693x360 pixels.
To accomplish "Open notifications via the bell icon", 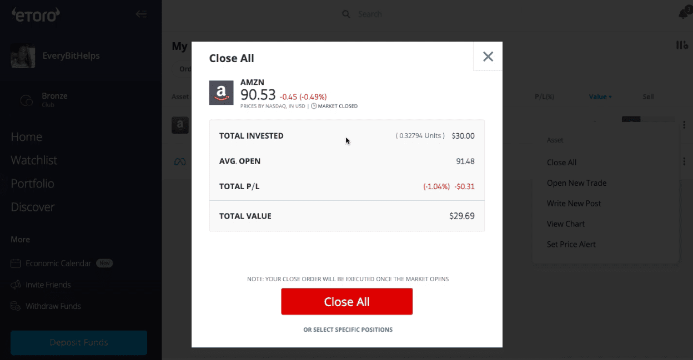I will click(x=684, y=13).
